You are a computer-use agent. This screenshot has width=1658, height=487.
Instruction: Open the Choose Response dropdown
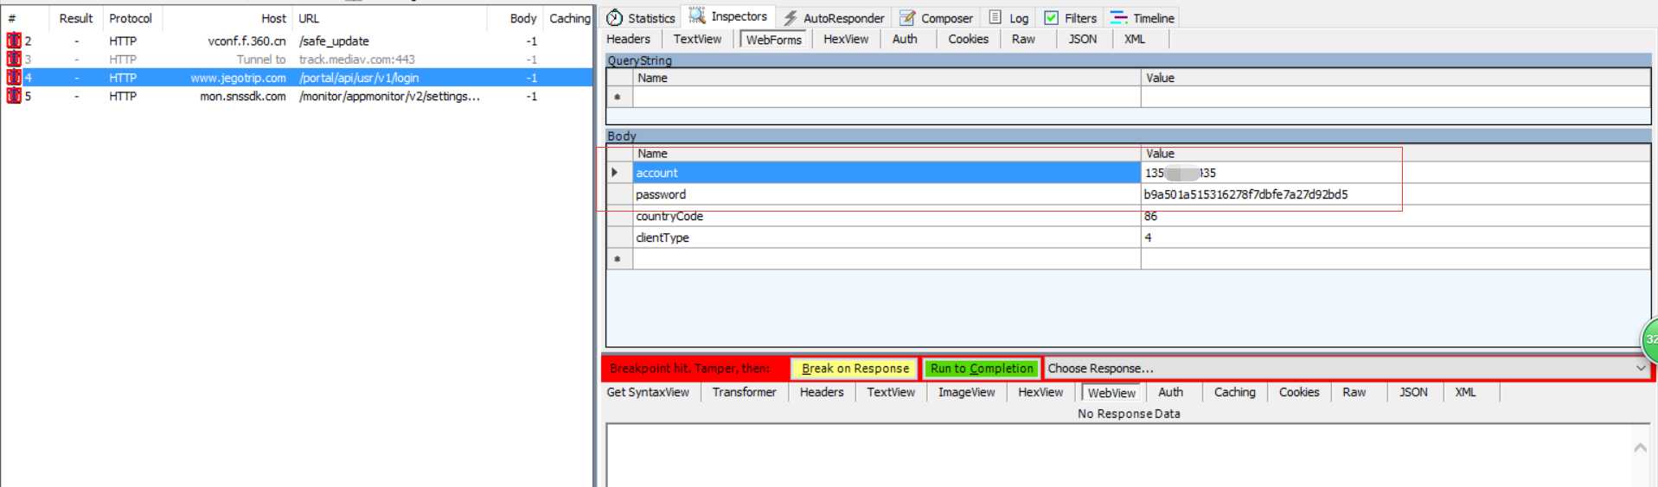tap(1348, 369)
